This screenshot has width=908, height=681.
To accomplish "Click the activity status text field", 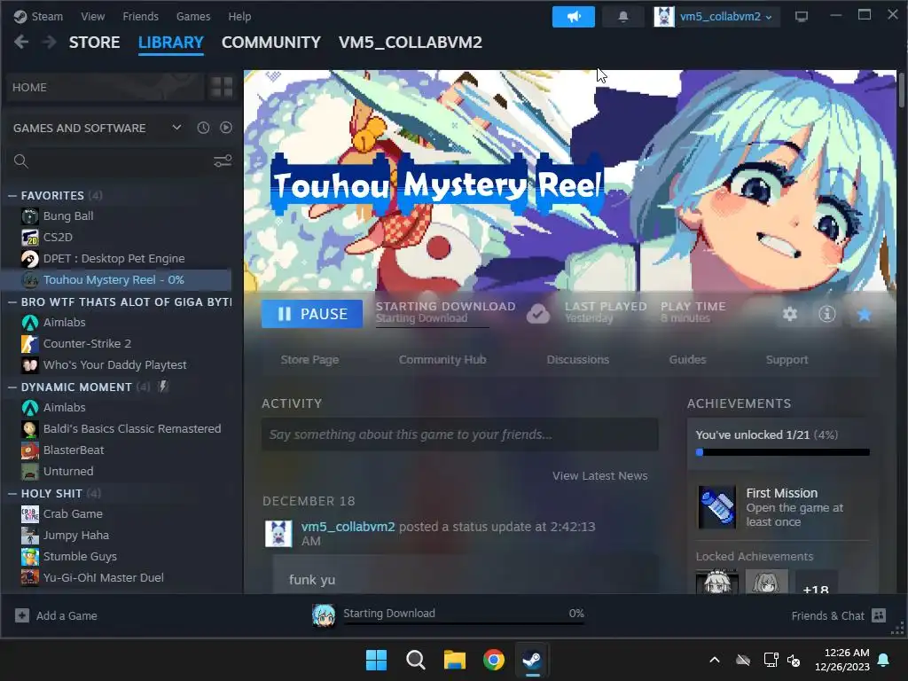I will pos(460,434).
